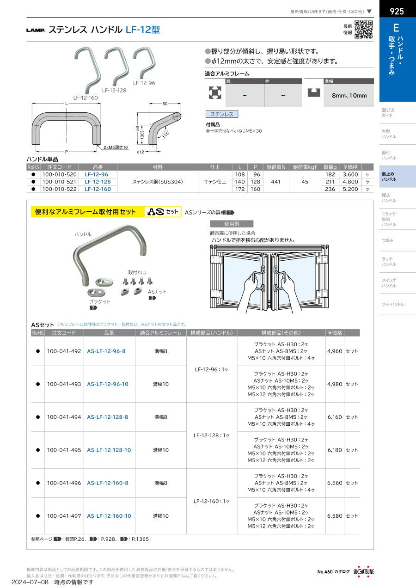Open the AS-LF-12-128-8 set link
The height and width of the screenshot is (588, 416).
coord(108,417)
